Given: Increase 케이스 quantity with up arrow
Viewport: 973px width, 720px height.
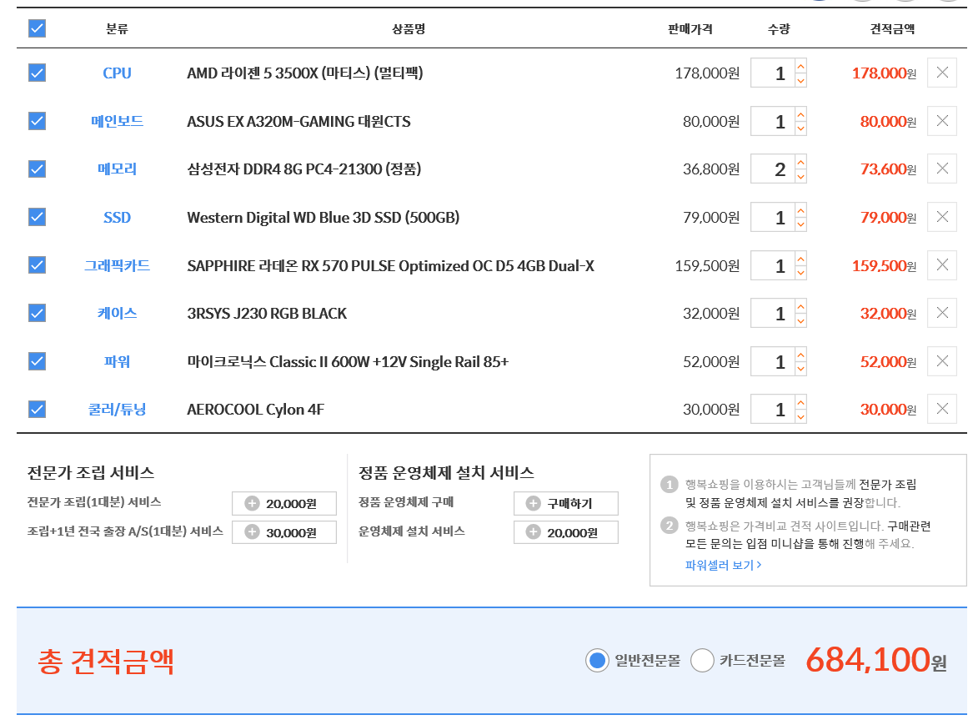Looking at the screenshot, I should [x=800, y=306].
